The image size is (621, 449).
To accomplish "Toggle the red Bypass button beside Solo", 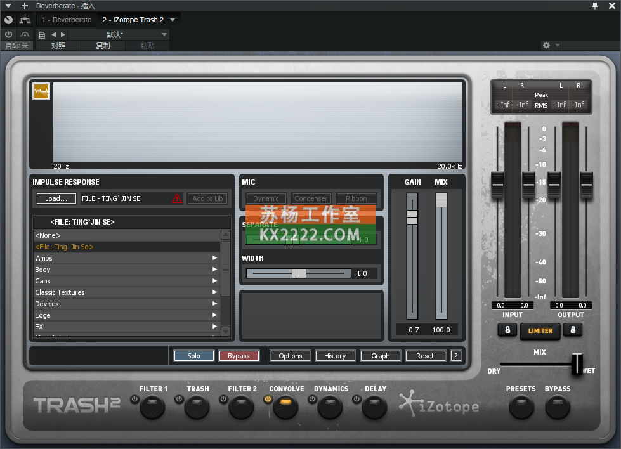I will (x=239, y=356).
